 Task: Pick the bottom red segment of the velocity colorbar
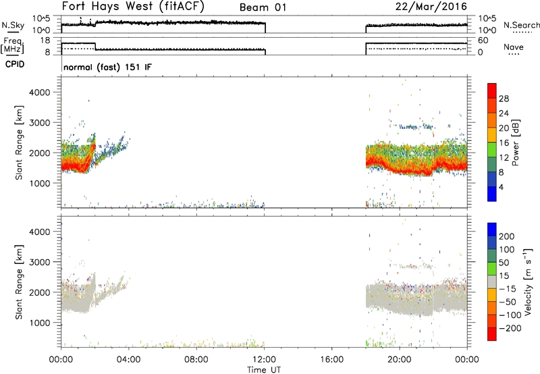492,334
